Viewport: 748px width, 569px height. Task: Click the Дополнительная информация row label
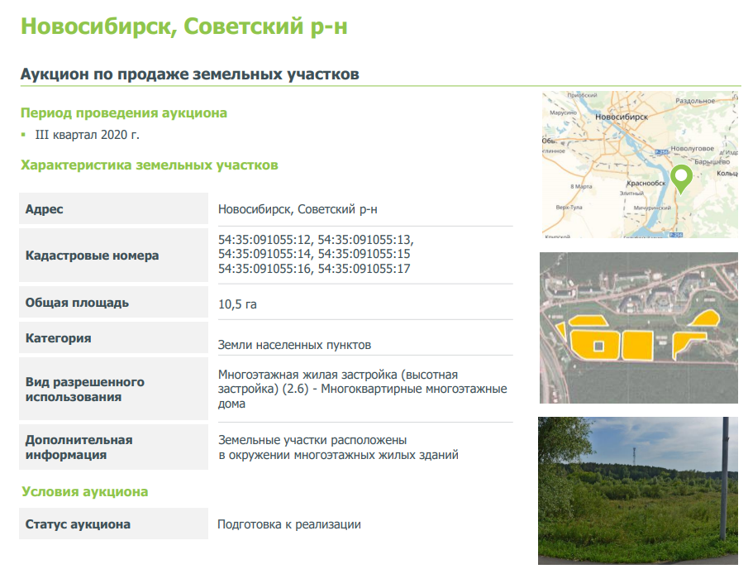coord(79,447)
